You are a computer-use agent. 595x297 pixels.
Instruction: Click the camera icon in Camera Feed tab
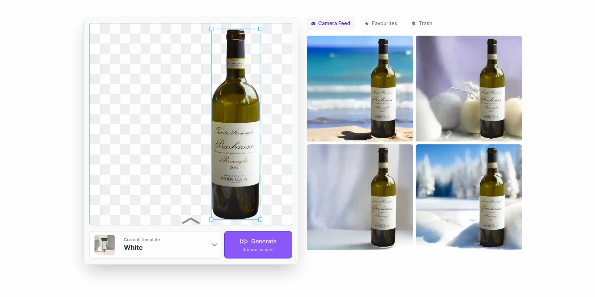pyautogui.click(x=313, y=23)
